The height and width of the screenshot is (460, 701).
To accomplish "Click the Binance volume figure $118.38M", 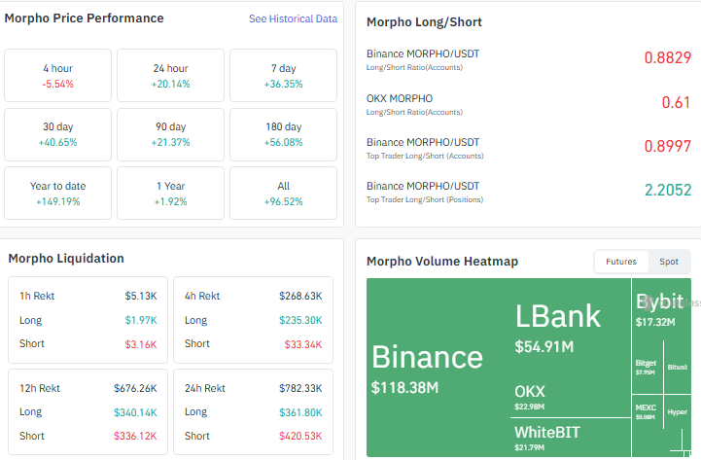I will click(404, 388).
